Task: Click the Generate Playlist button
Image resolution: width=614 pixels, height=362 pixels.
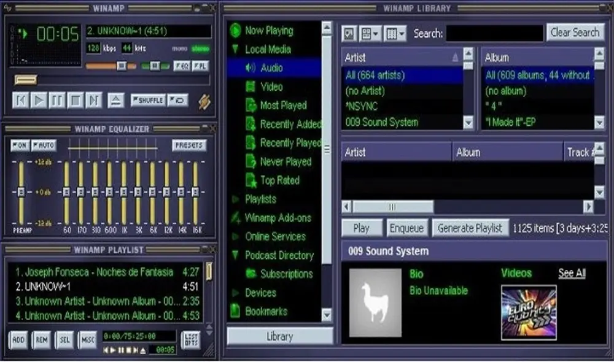Action: (470, 228)
